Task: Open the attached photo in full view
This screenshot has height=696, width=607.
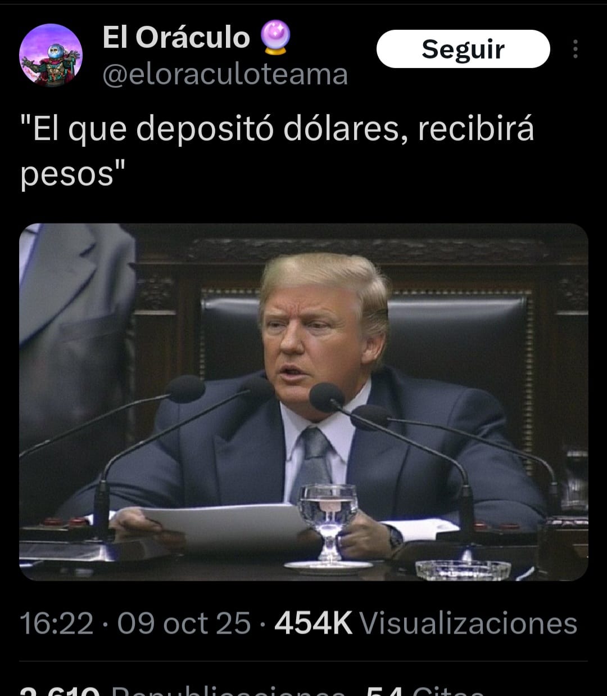Action: tap(303, 402)
